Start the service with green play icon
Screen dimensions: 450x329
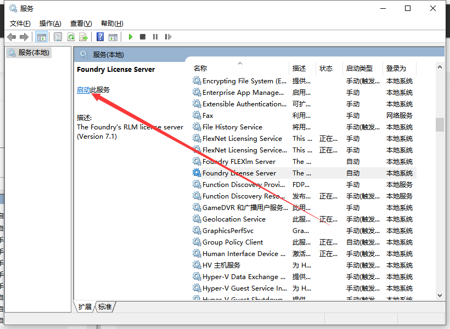(130, 36)
